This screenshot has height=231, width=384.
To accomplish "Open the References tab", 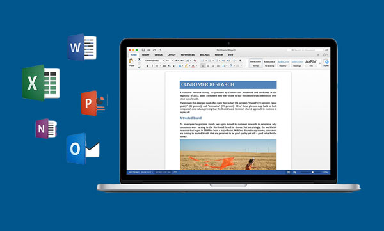I will coord(188,55).
